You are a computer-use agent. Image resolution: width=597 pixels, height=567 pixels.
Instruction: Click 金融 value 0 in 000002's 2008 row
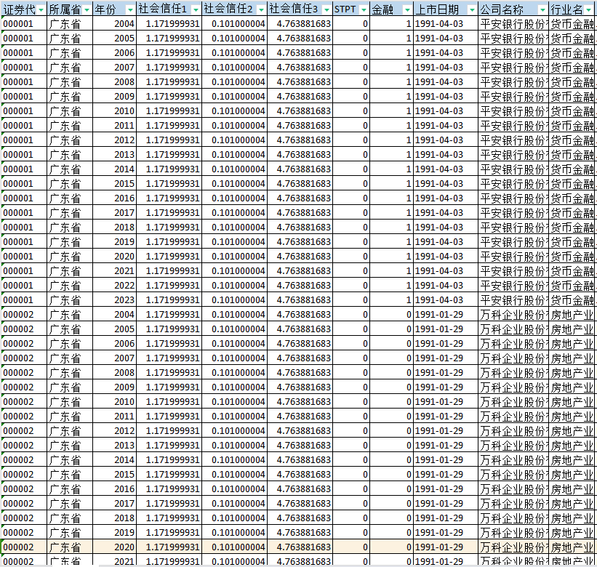pos(392,373)
